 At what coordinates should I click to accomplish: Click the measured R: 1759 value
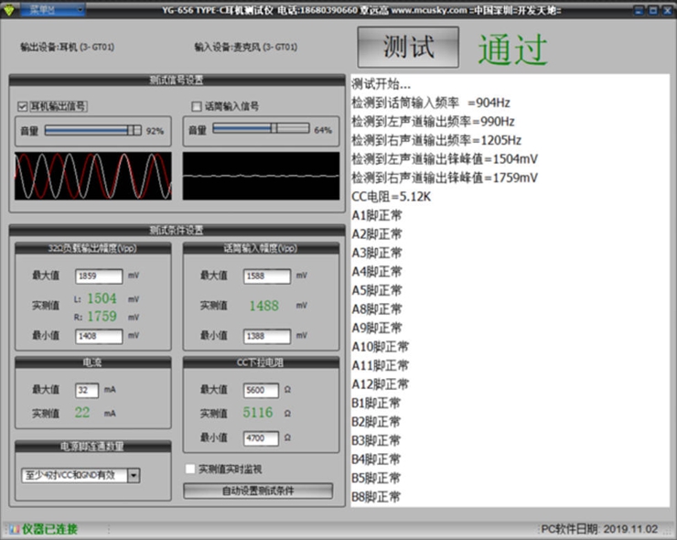pyautogui.click(x=102, y=317)
